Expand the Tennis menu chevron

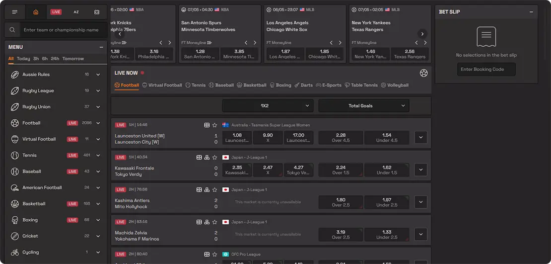pos(98,155)
